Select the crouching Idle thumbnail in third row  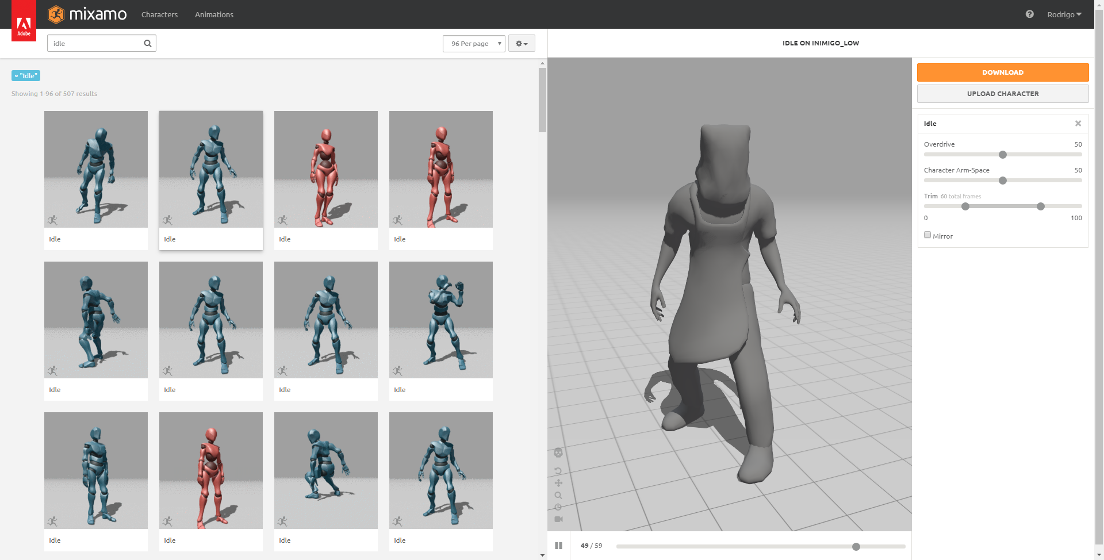coord(326,481)
